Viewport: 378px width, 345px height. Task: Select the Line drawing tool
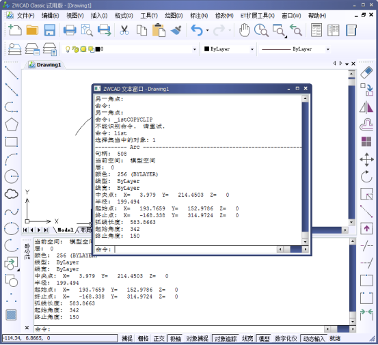pos(12,73)
